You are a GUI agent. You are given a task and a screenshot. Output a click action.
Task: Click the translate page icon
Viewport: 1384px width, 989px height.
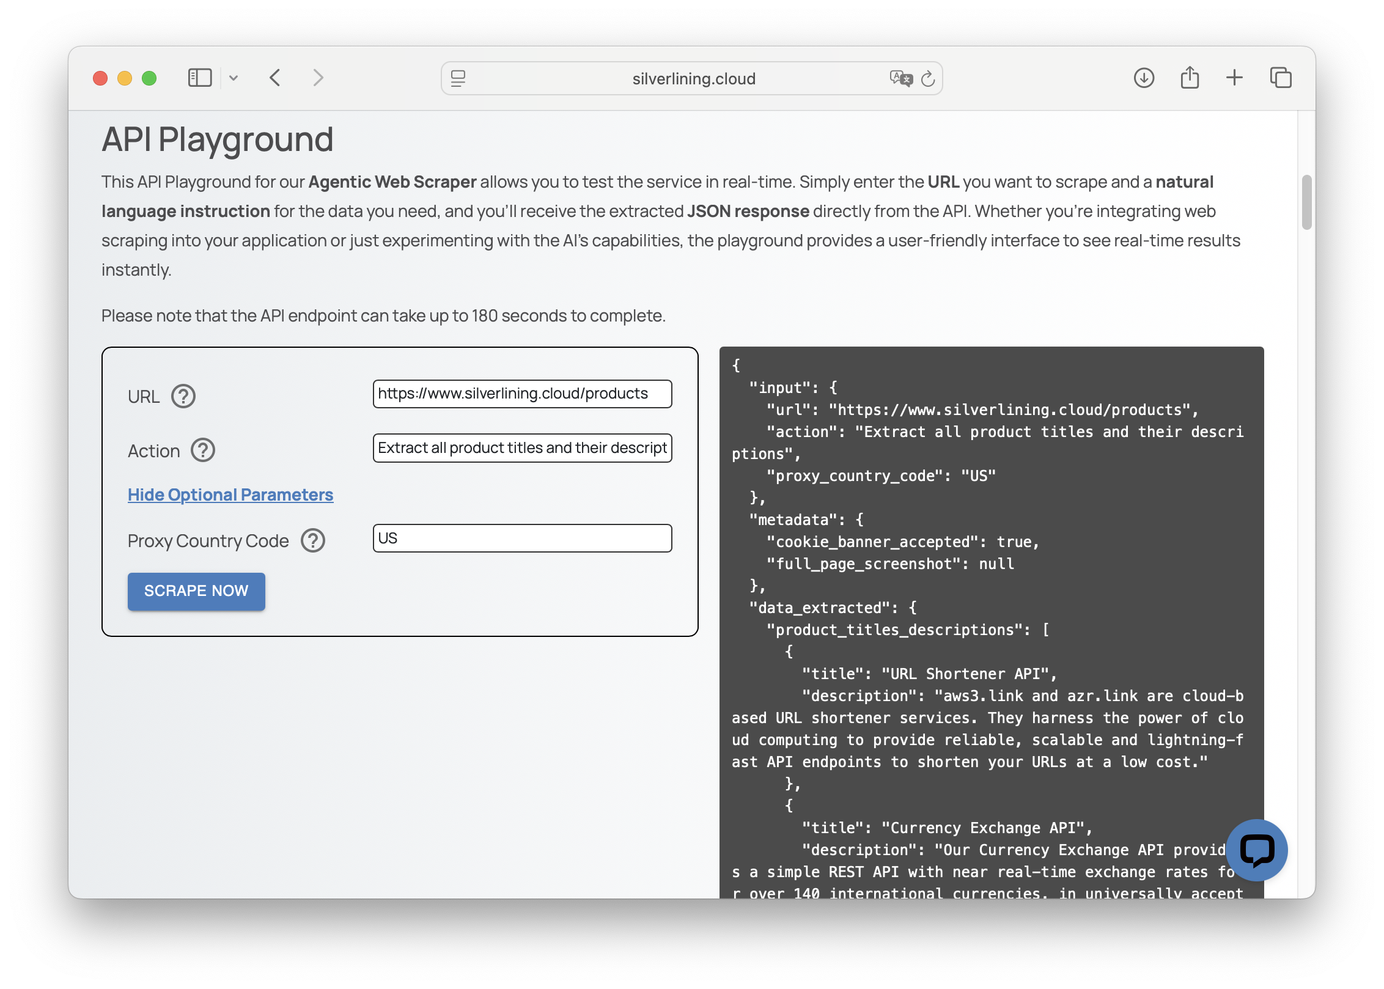pos(900,78)
